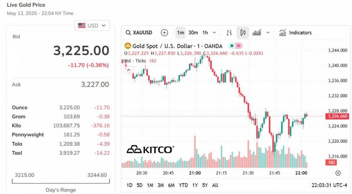
Task: Switch to the 1m interval
Action: 181,33
